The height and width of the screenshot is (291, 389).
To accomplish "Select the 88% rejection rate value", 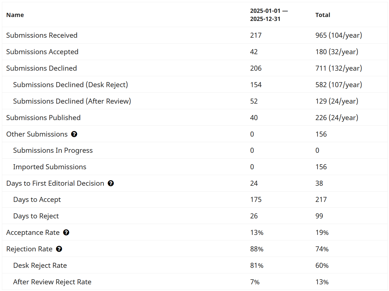I will [x=257, y=249].
